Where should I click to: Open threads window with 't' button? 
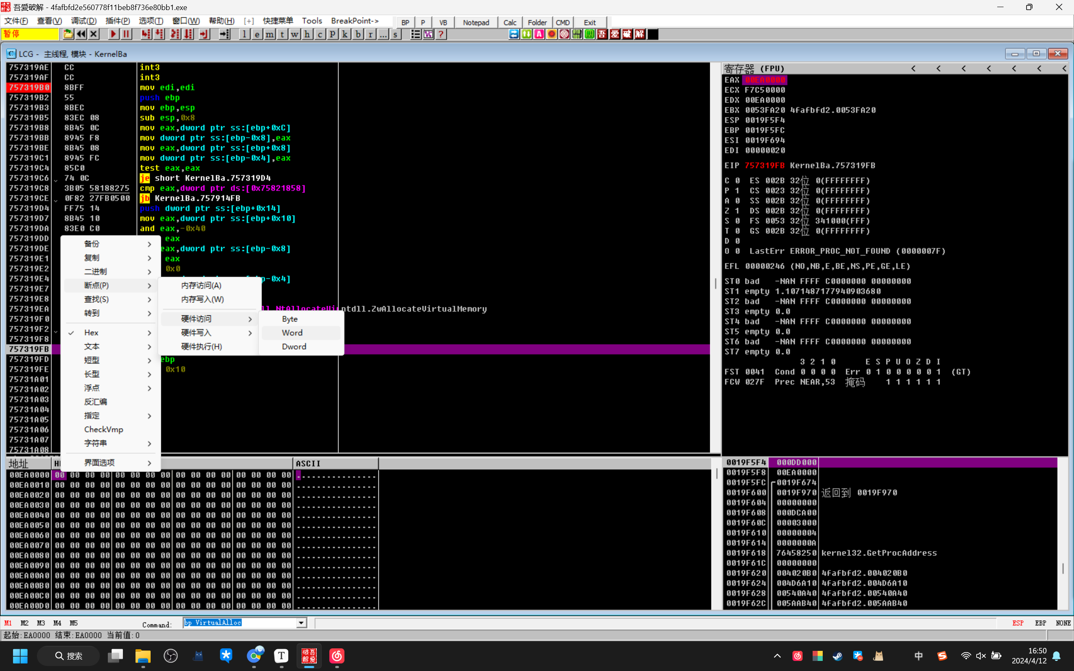pyautogui.click(x=282, y=34)
